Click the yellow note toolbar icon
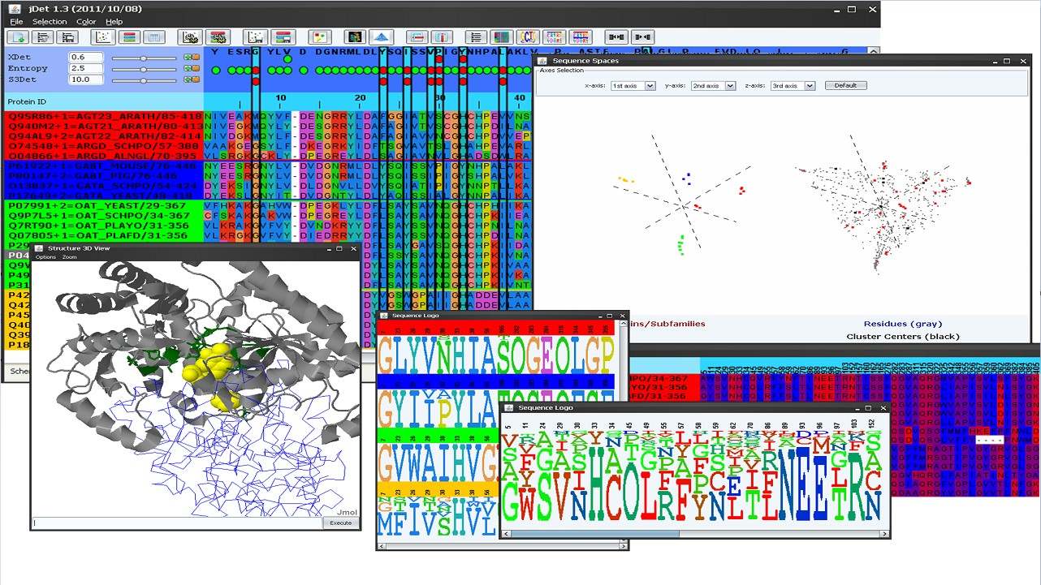The image size is (1041, 585). coord(320,37)
